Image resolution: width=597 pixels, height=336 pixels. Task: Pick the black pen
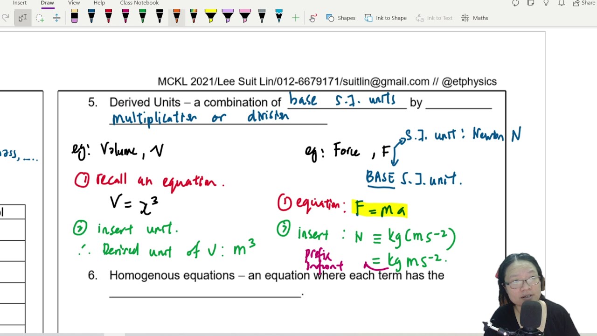coord(160,17)
